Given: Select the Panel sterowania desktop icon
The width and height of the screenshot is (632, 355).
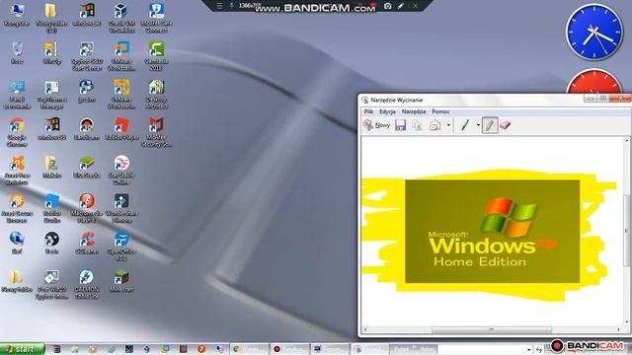Looking at the screenshot, I should click(x=17, y=94).
